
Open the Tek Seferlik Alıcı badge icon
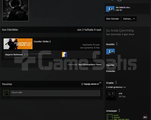click(110, 9)
